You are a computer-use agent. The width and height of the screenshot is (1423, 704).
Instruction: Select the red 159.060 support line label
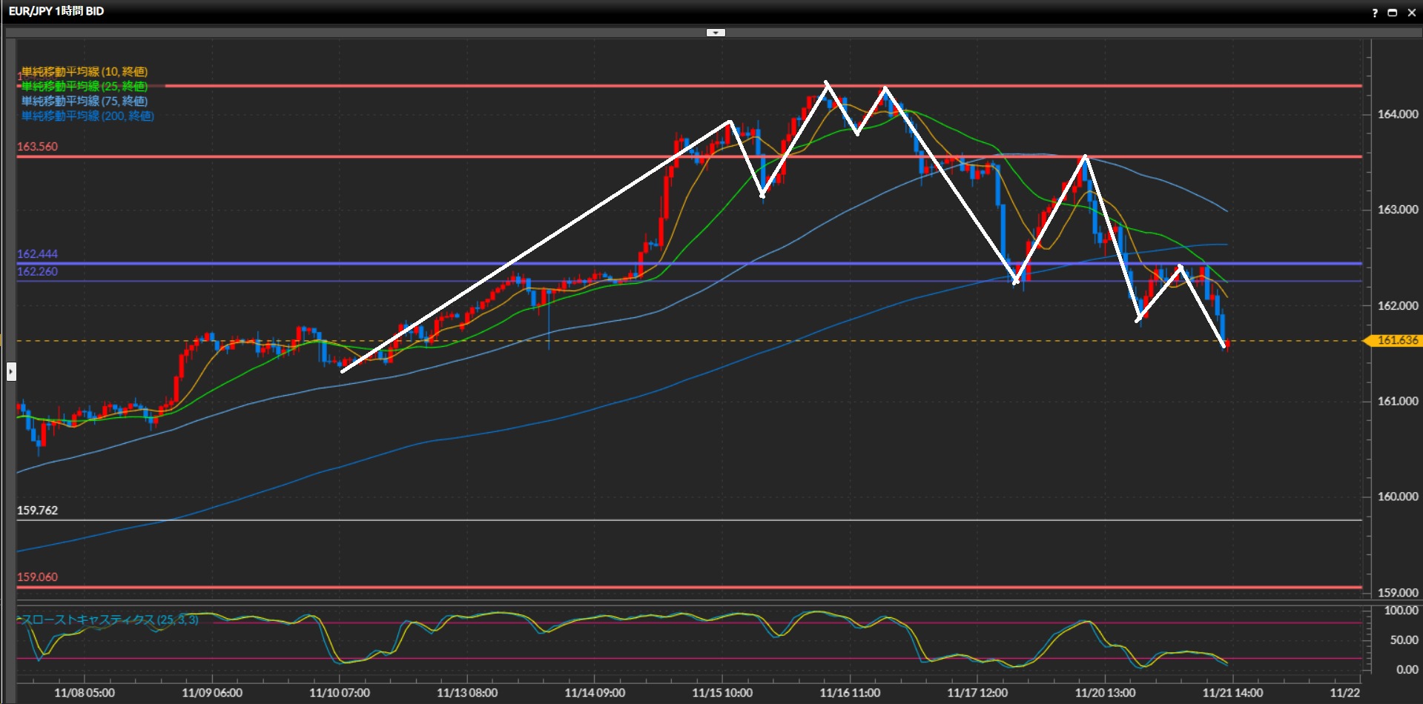click(37, 577)
